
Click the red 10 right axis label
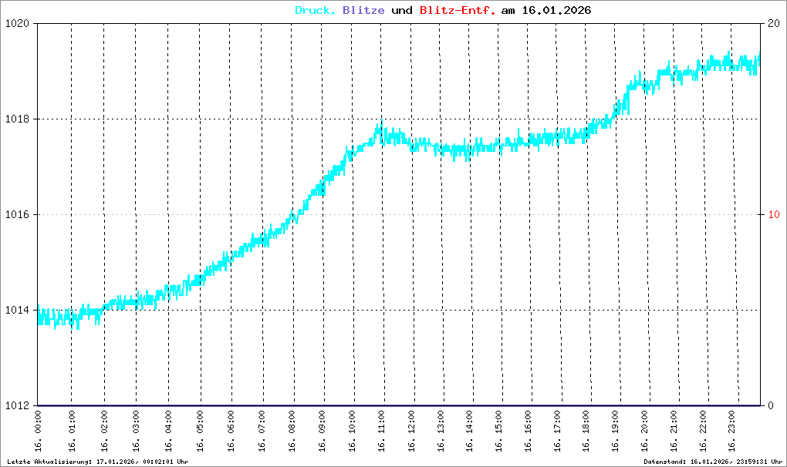pyautogui.click(x=773, y=214)
